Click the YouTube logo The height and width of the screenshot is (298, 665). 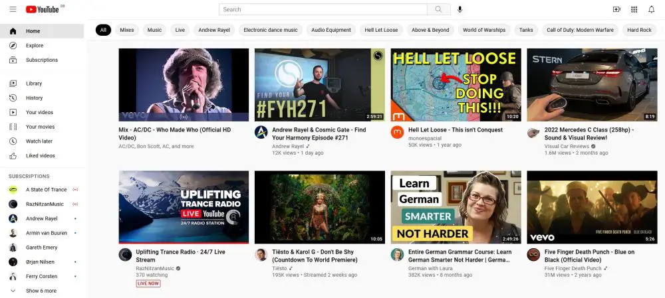(43, 9)
